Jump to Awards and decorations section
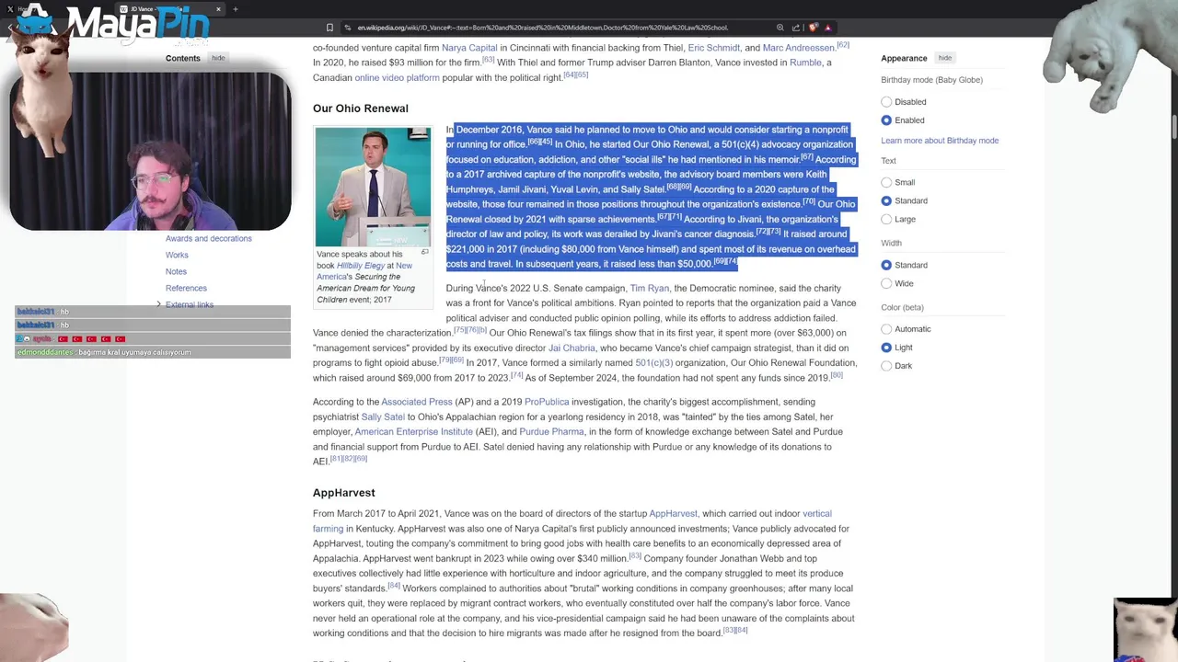 pos(208,238)
